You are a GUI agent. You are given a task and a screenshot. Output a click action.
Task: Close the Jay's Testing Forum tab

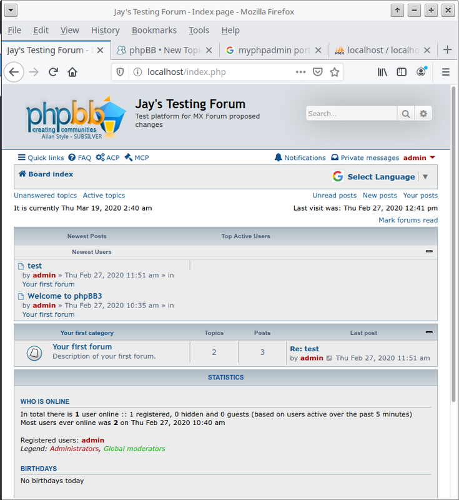[100, 50]
